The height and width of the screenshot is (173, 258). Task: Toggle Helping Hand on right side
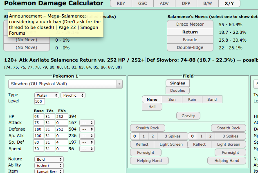tap(227, 161)
